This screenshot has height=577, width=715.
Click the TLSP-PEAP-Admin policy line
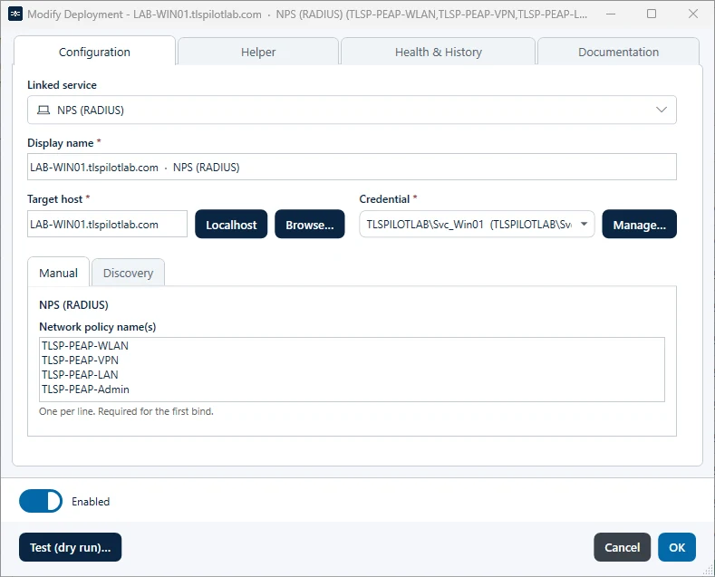(x=86, y=389)
